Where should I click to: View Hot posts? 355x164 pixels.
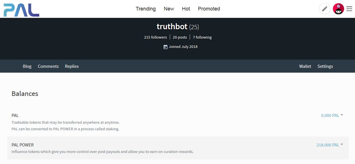click(186, 9)
